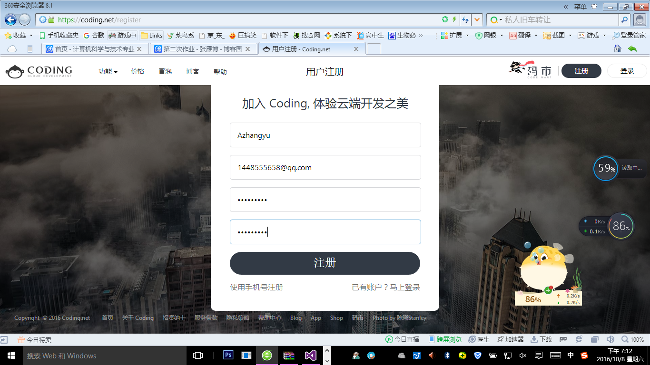Close the 用户注册 - Coding.net tab

click(x=356, y=49)
